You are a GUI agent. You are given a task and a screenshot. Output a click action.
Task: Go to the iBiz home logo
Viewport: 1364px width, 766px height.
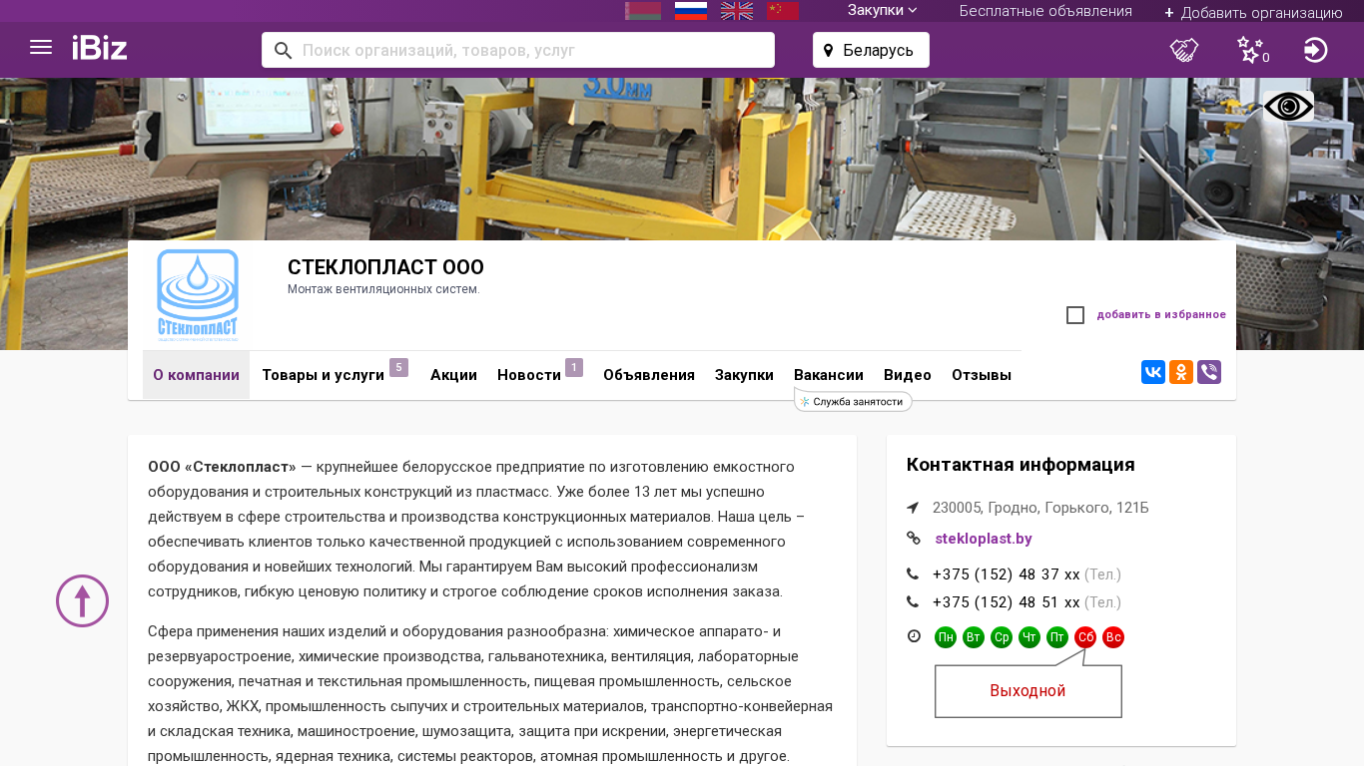coord(100,48)
